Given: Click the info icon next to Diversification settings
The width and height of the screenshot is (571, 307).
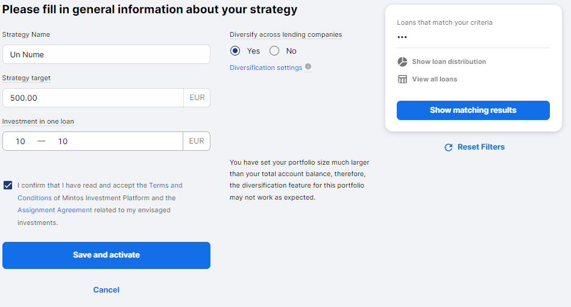Looking at the screenshot, I should coord(308,67).
